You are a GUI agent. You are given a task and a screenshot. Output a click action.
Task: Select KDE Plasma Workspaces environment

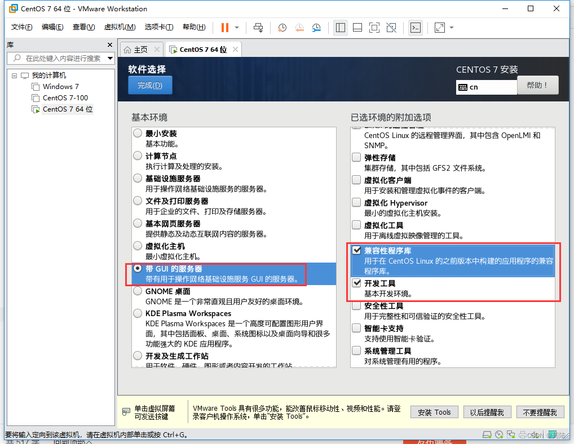(x=138, y=313)
